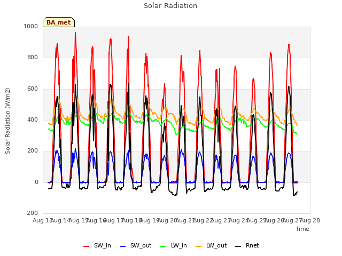Click the Aug 17 x-axis label
This screenshot has width=342, height=256.
click(x=114, y=220)
